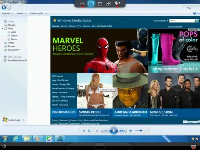Skip to next track button
The width and height of the screenshot is (200, 150).
pyautogui.click(x=122, y=131)
